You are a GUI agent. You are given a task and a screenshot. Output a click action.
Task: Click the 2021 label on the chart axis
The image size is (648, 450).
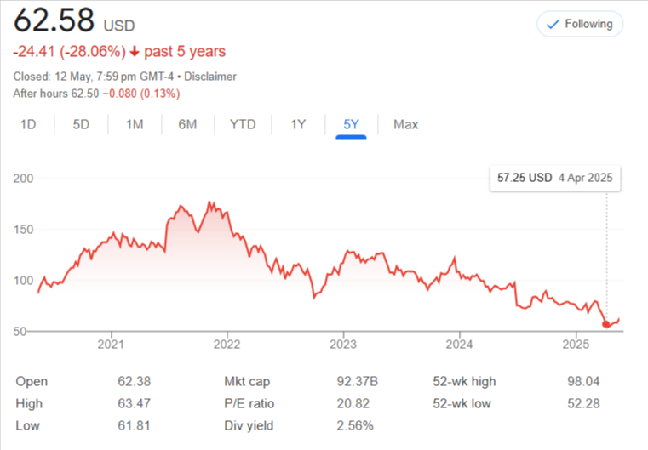111,345
